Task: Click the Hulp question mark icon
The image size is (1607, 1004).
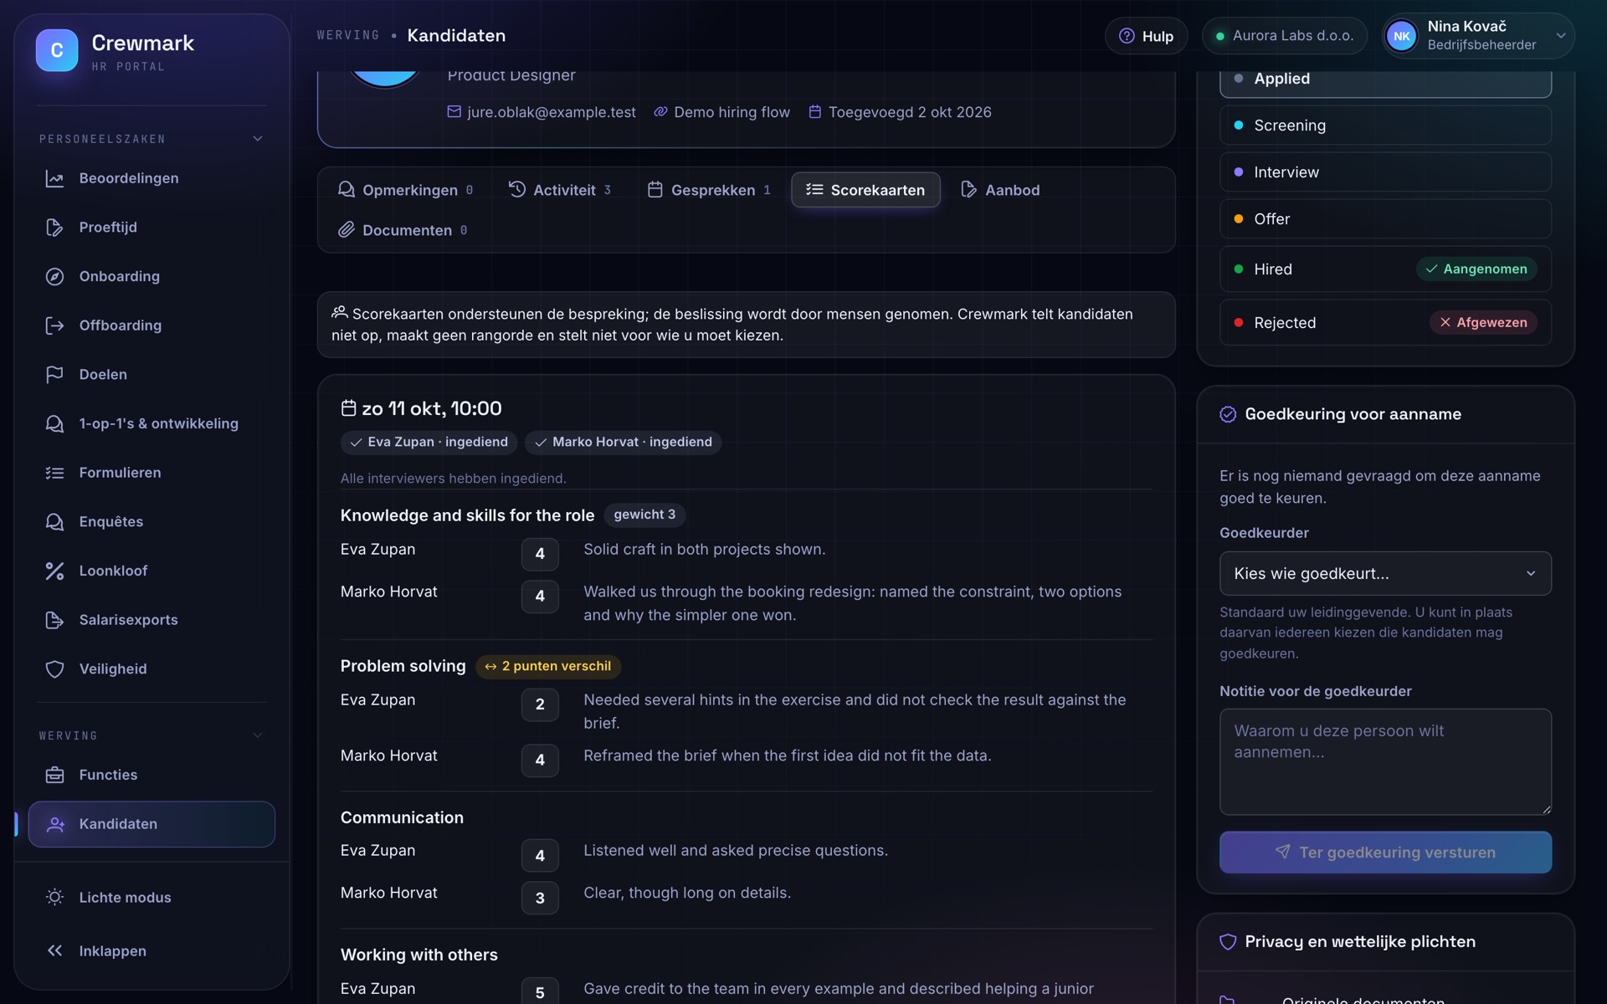Action: click(1127, 36)
